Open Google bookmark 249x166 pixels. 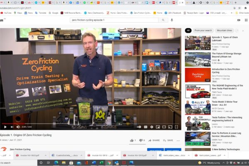tap(54, 13)
